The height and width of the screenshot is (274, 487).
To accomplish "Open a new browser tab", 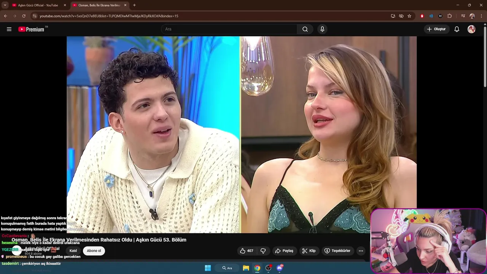I will (x=134, y=5).
